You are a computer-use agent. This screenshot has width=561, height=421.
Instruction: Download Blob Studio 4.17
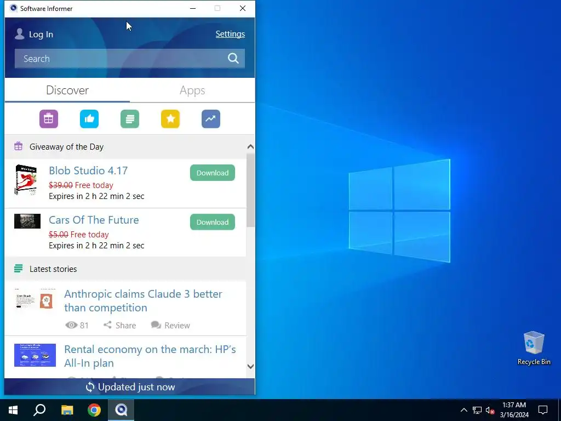click(x=213, y=173)
